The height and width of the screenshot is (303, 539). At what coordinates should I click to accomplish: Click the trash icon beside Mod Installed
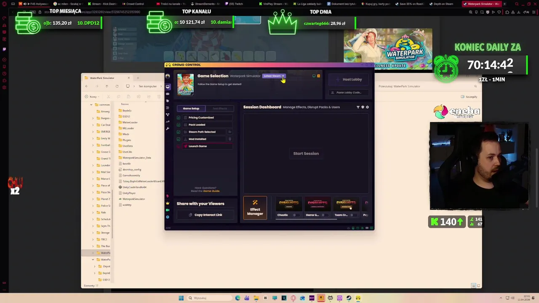[x=229, y=139]
